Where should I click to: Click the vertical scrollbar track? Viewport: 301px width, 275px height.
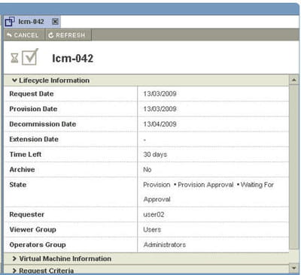(x=293, y=167)
